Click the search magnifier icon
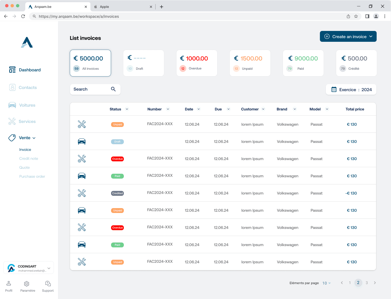The height and width of the screenshot is (299, 391). point(113,89)
